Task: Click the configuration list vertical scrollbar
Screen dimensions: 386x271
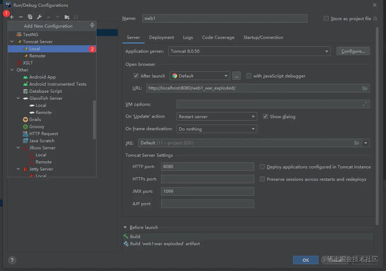Action: (x=94, y=120)
